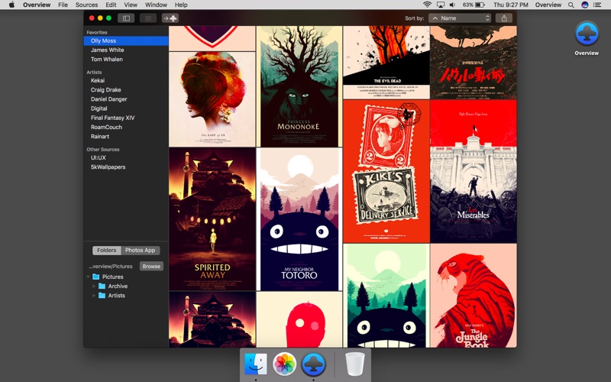Check the Wi-Fi status icon
The width and height of the screenshot is (611, 382).
click(428, 5)
